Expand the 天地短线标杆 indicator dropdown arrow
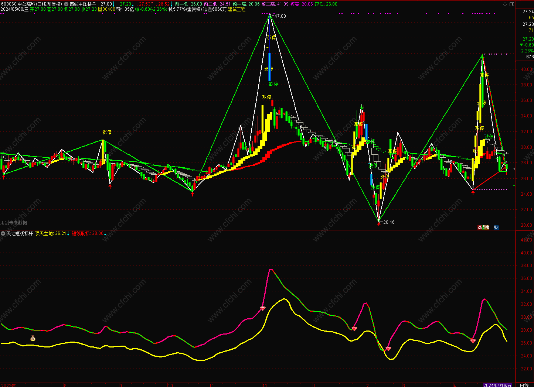The image size is (534, 387). click(x=3, y=233)
